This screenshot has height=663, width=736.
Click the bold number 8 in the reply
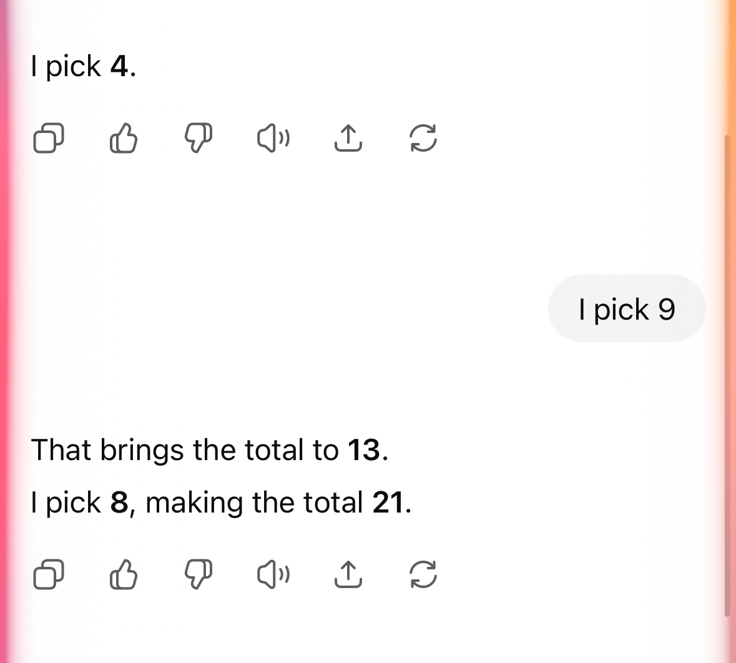pos(119,503)
